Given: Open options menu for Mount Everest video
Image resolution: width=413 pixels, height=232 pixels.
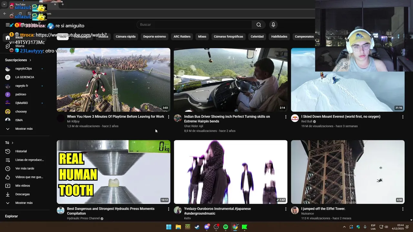Looking at the screenshot, I should coord(403,117).
